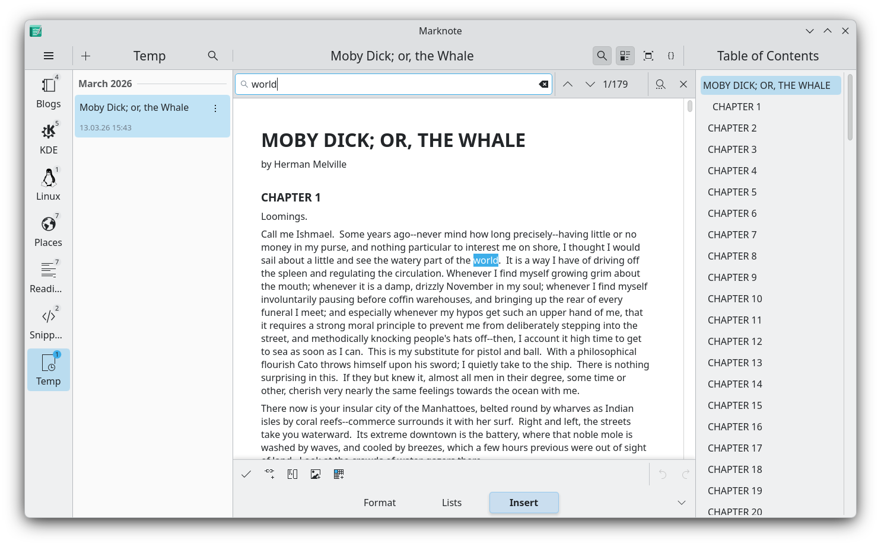
Task: Insert a checkbox via the checkmark icon
Action: (x=246, y=474)
